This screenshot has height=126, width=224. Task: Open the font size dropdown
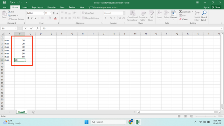[50, 13]
